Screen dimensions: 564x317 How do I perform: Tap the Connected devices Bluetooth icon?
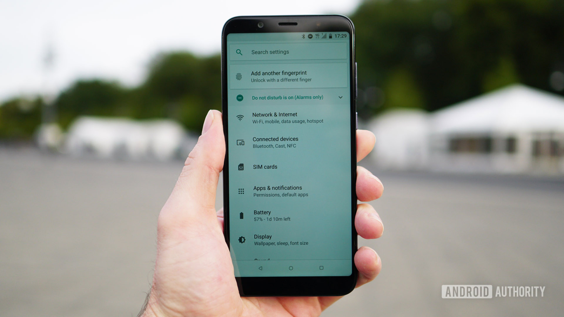point(240,142)
